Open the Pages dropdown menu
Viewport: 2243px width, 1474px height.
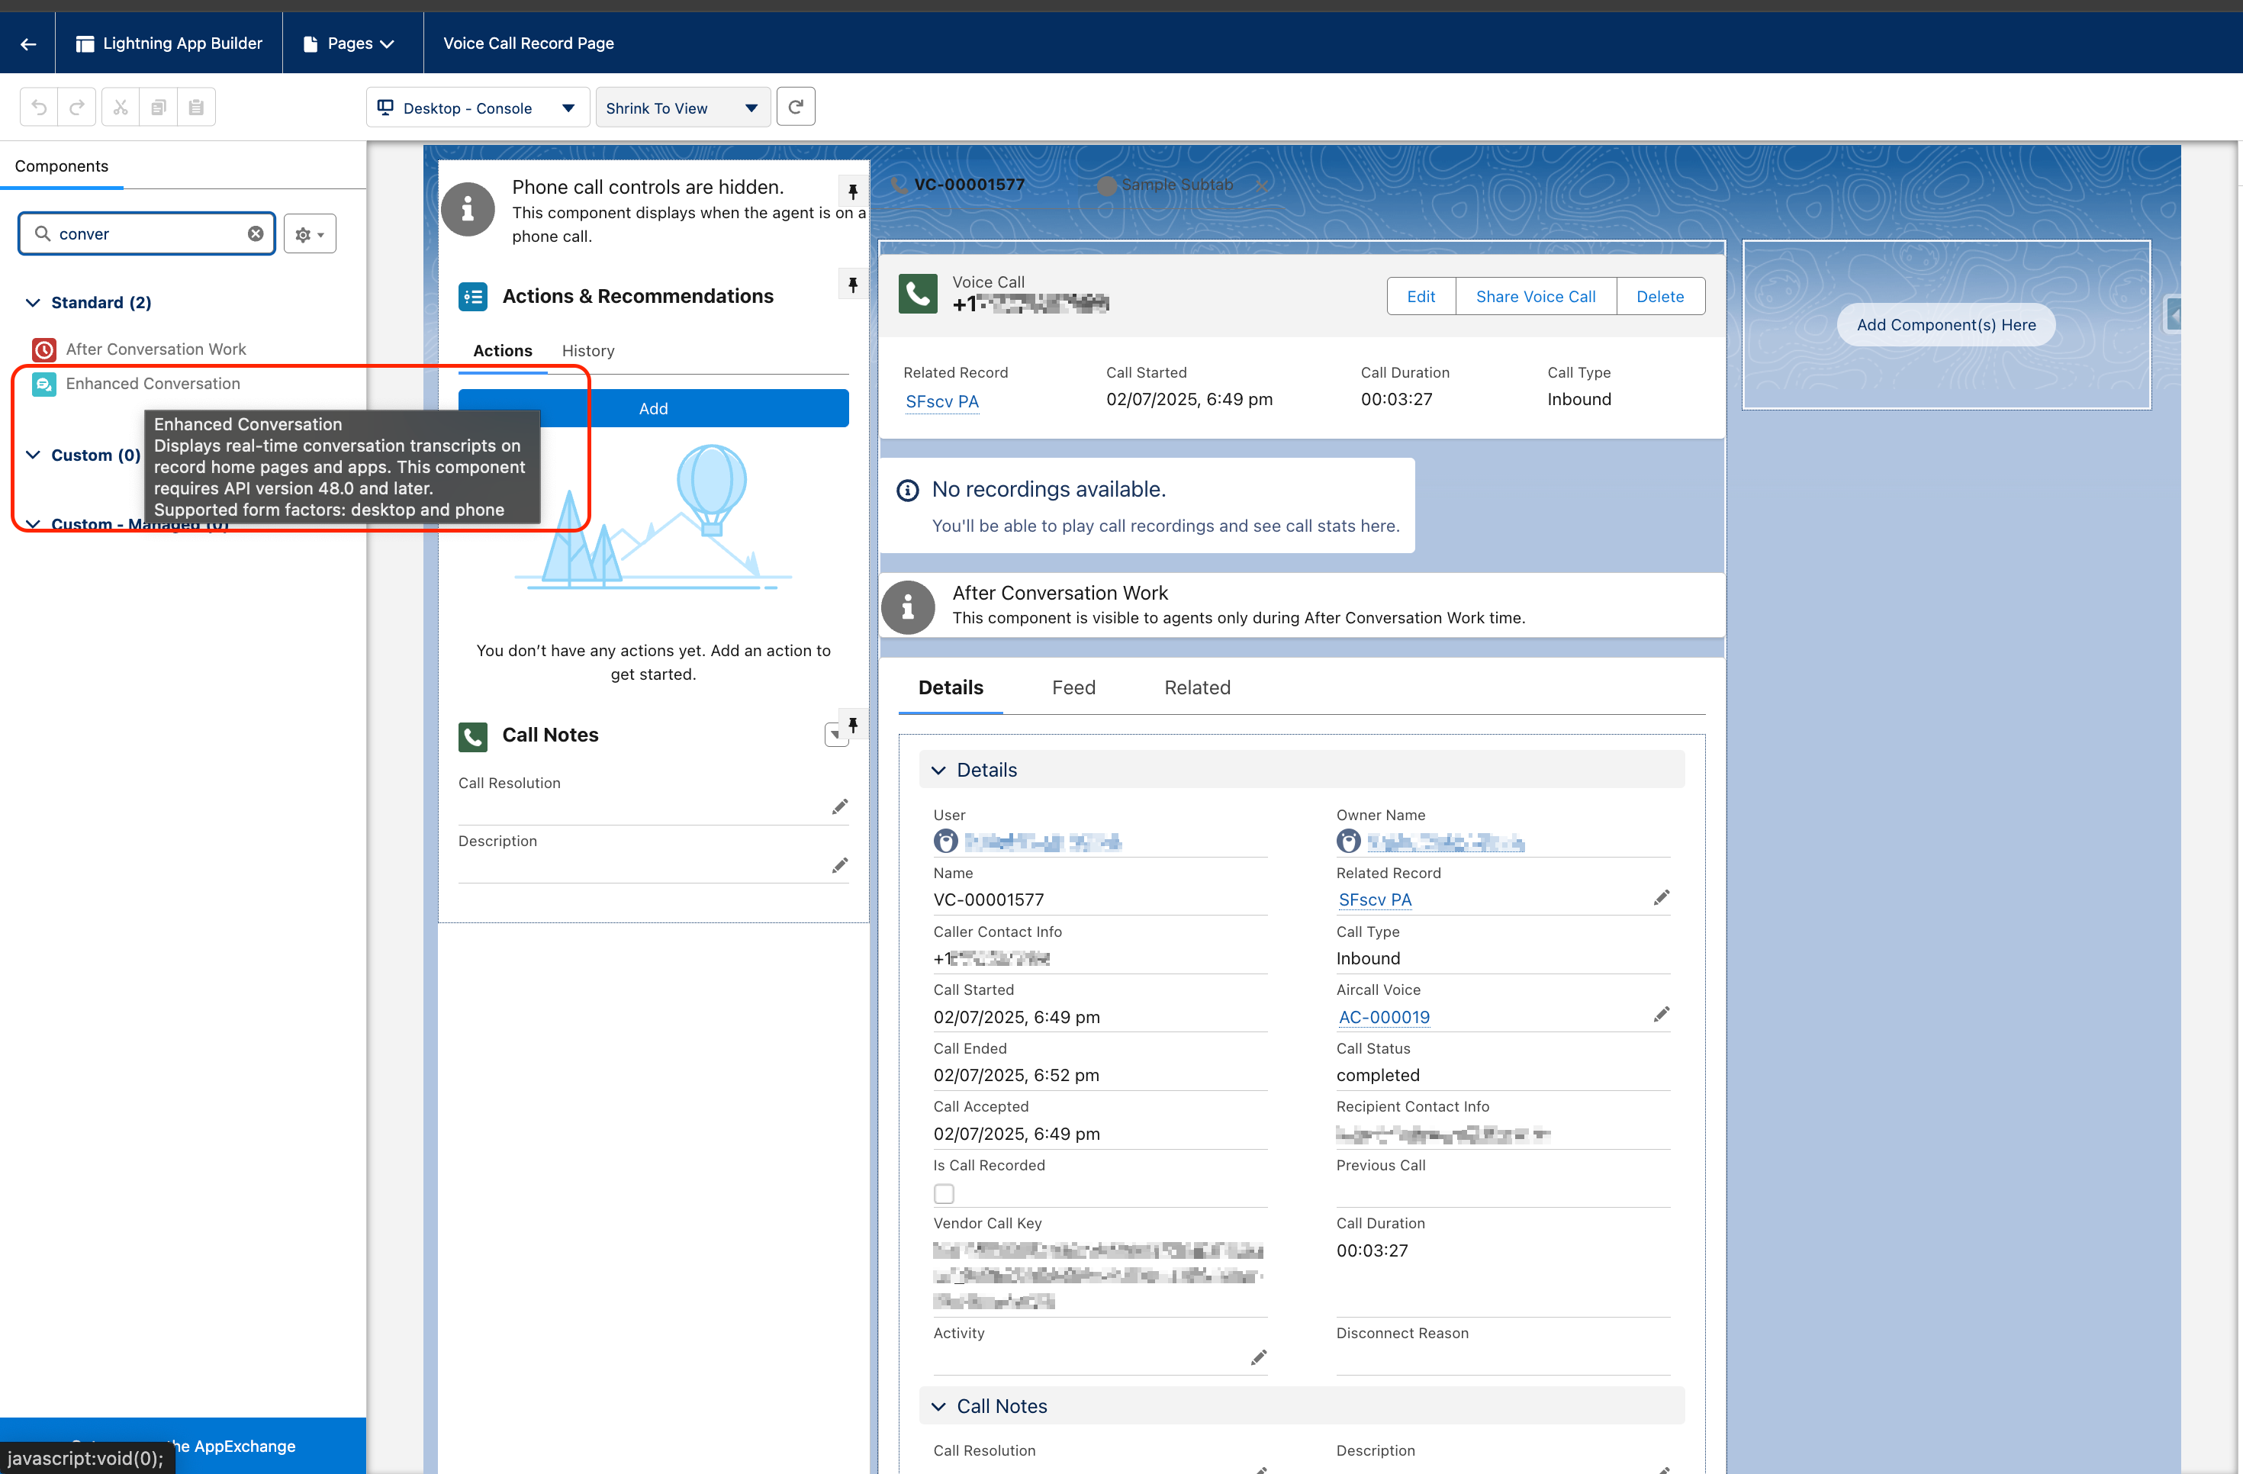pyautogui.click(x=349, y=43)
